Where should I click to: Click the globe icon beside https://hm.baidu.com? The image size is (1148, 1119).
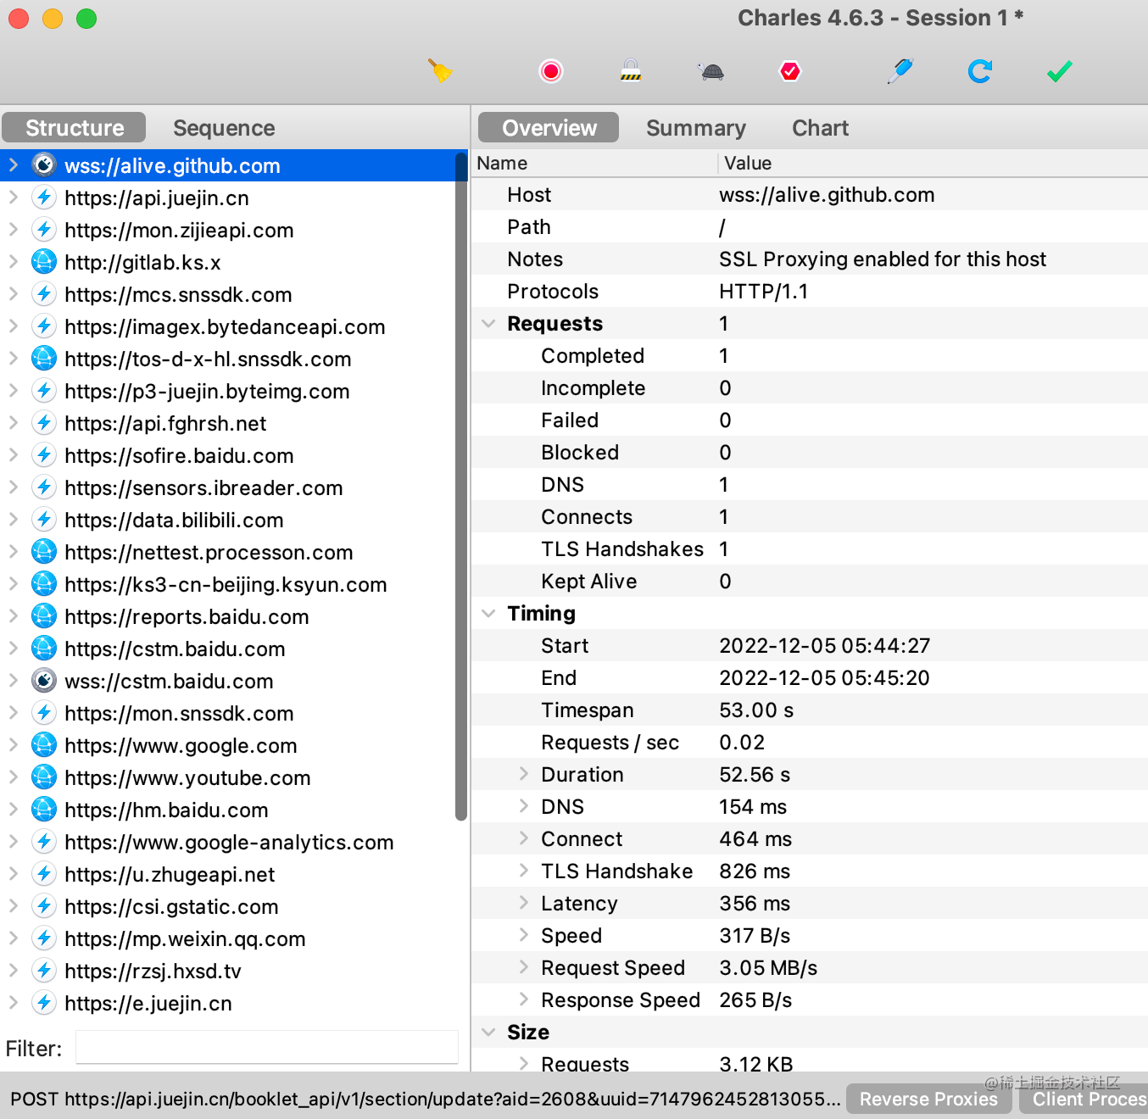(44, 810)
